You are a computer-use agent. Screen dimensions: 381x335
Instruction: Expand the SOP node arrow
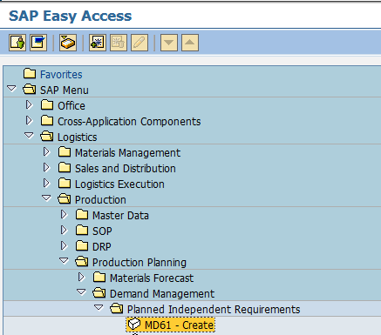[64, 230]
